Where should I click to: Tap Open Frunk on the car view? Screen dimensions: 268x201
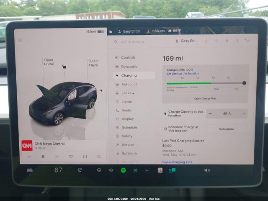pos(49,62)
